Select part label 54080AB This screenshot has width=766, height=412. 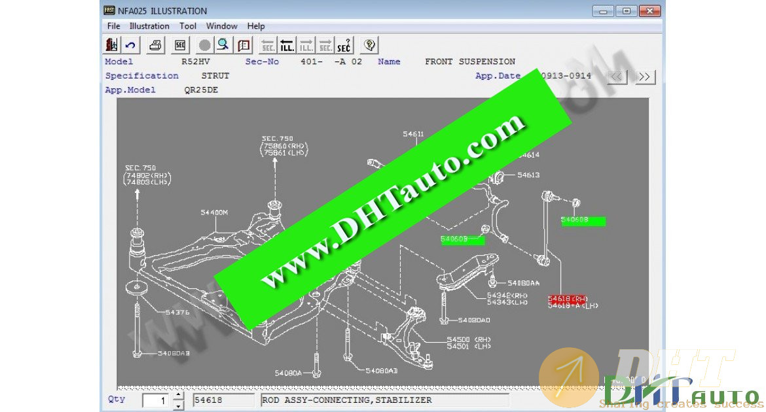coord(173,353)
